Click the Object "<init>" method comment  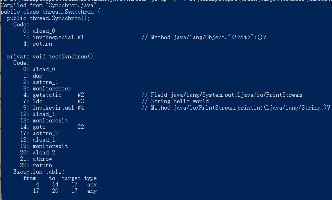pyautogui.click(x=204, y=38)
